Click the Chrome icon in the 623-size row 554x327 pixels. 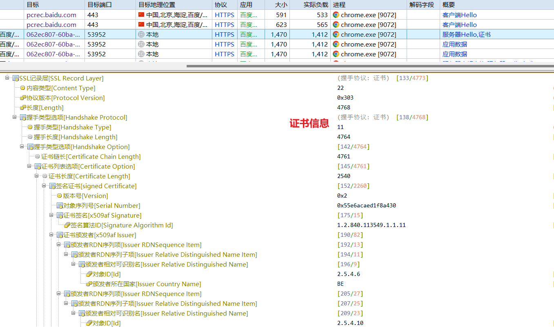[x=336, y=24]
